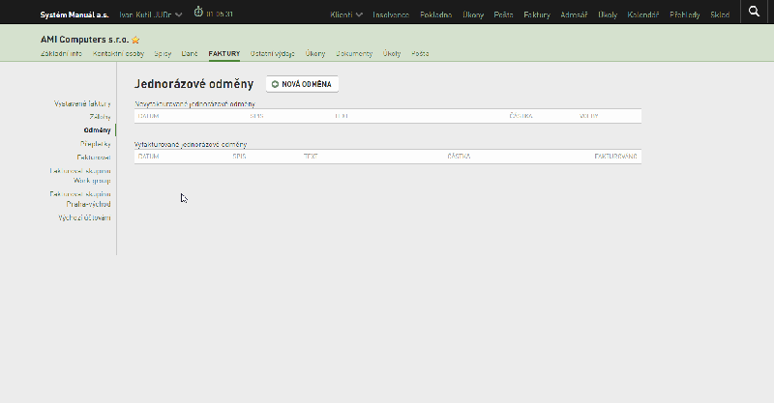Open Zálohy in the sidebar
Screen dimensions: 774x403
(101, 117)
